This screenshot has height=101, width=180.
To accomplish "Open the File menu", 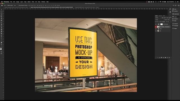I will pos(11,2).
